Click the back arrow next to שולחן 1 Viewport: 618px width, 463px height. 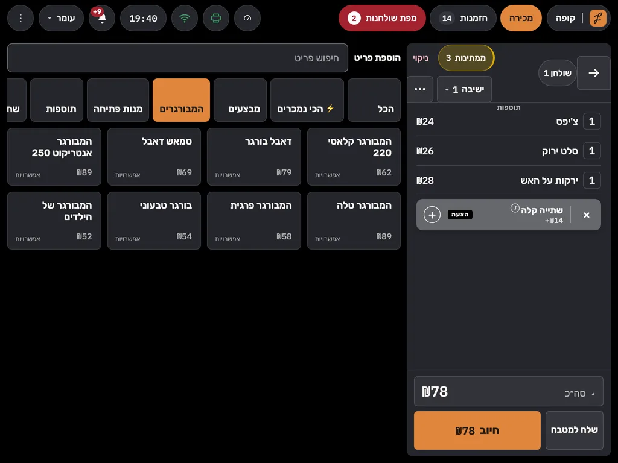(594, 73)
